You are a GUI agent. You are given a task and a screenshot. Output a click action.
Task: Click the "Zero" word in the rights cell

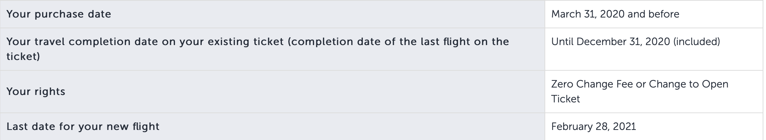pos(562,84)
